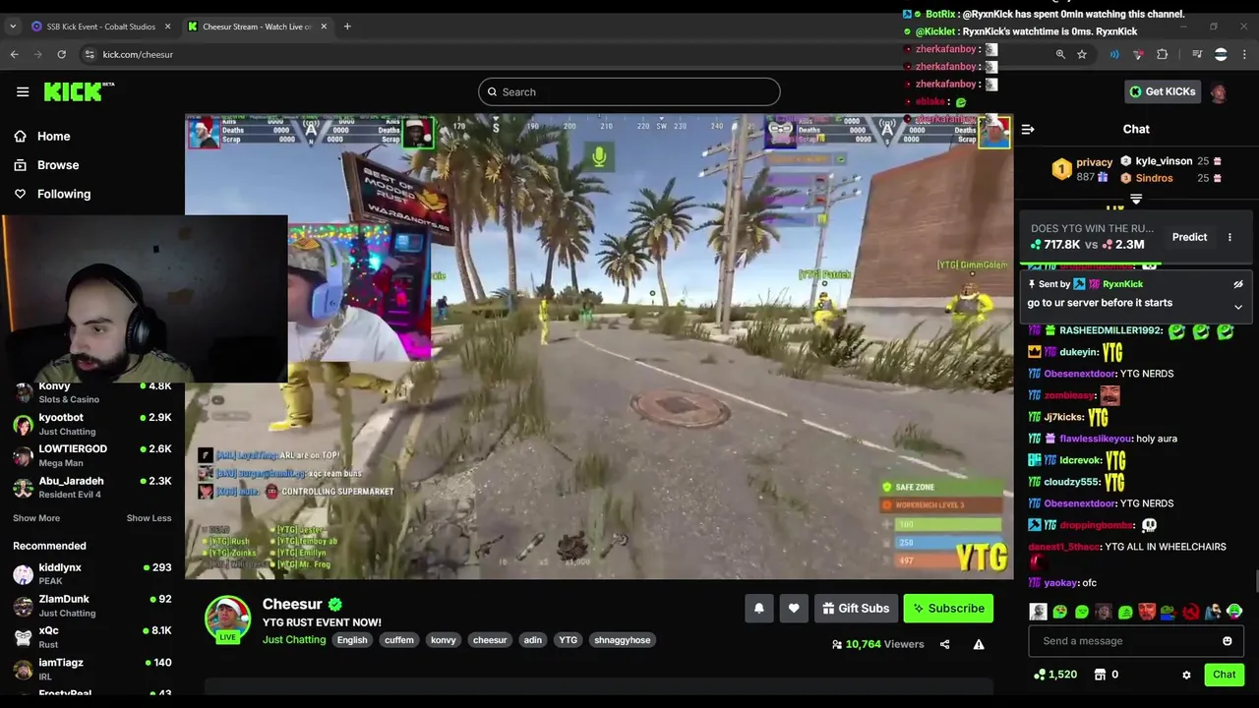This screenshot has height=708, width=1259.
Task: Open the site information icon in address bar
Action: [x=89, y=54]
